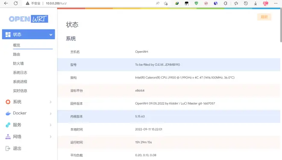Click the Services gears icon in sidebar
The width and height of the screenshot is (282, 160).
click(x=8, y=125)
